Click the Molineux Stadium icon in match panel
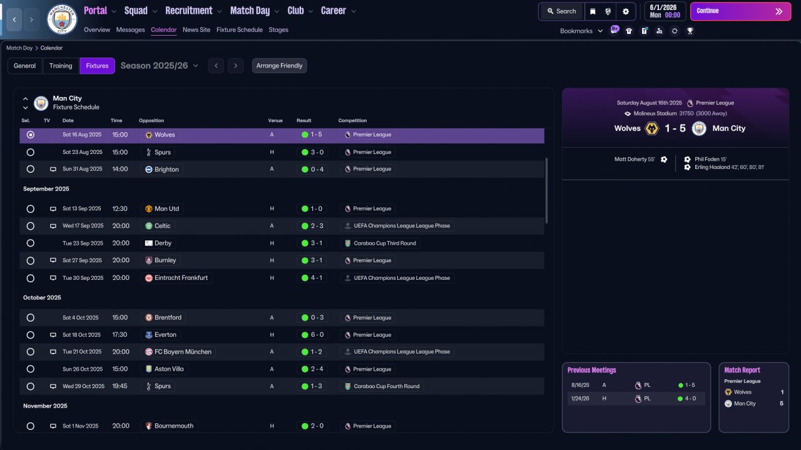 pos(628,113)
